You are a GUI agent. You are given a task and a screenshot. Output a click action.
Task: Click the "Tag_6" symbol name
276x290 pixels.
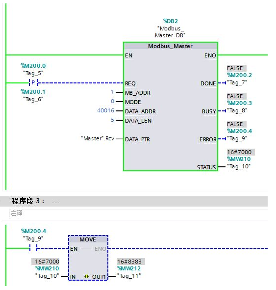pos(33,99)
